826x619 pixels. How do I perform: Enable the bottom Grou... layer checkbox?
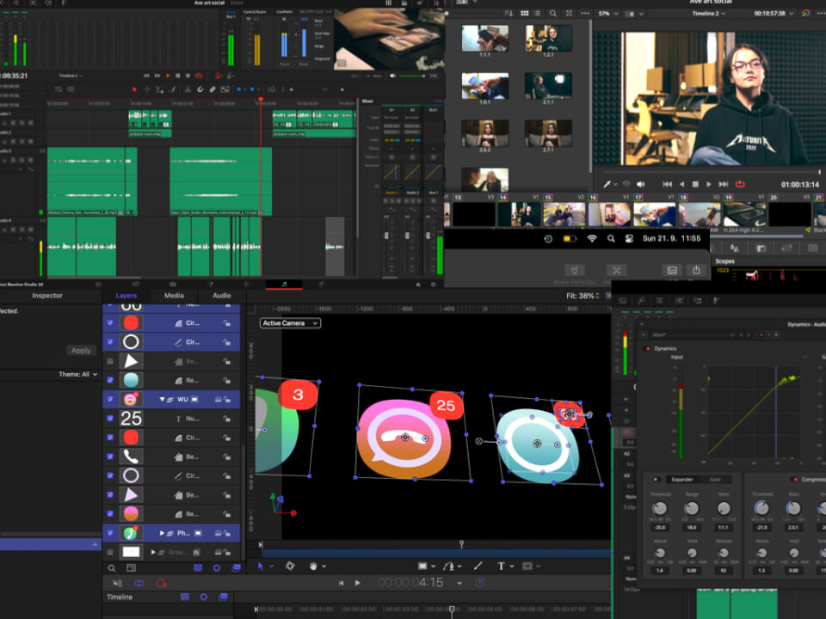110,552
